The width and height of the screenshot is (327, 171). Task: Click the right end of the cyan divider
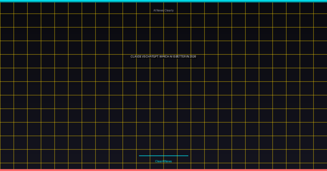(x=187, y=156)
